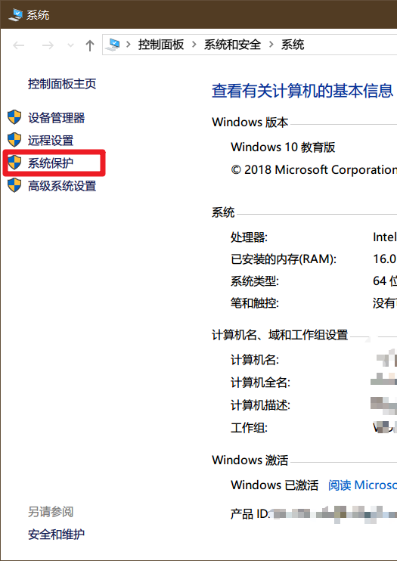Click the computer icon in address bar
Screen dimensions: 397x561
tap(114, 45)
